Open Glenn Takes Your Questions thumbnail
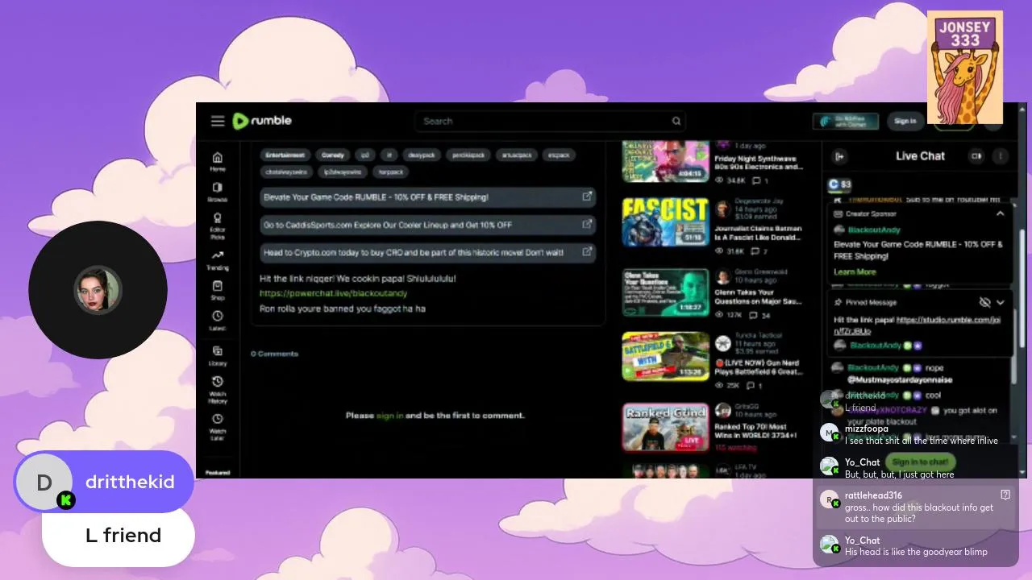1032x580 pixels. pos(665,292)
